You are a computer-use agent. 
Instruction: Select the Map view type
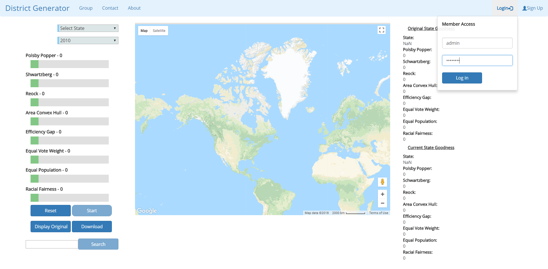[144, 31]
